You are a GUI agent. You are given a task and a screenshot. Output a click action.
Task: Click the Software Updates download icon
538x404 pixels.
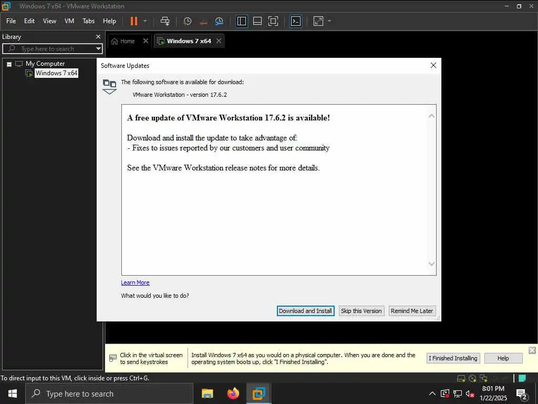point(109,87)
